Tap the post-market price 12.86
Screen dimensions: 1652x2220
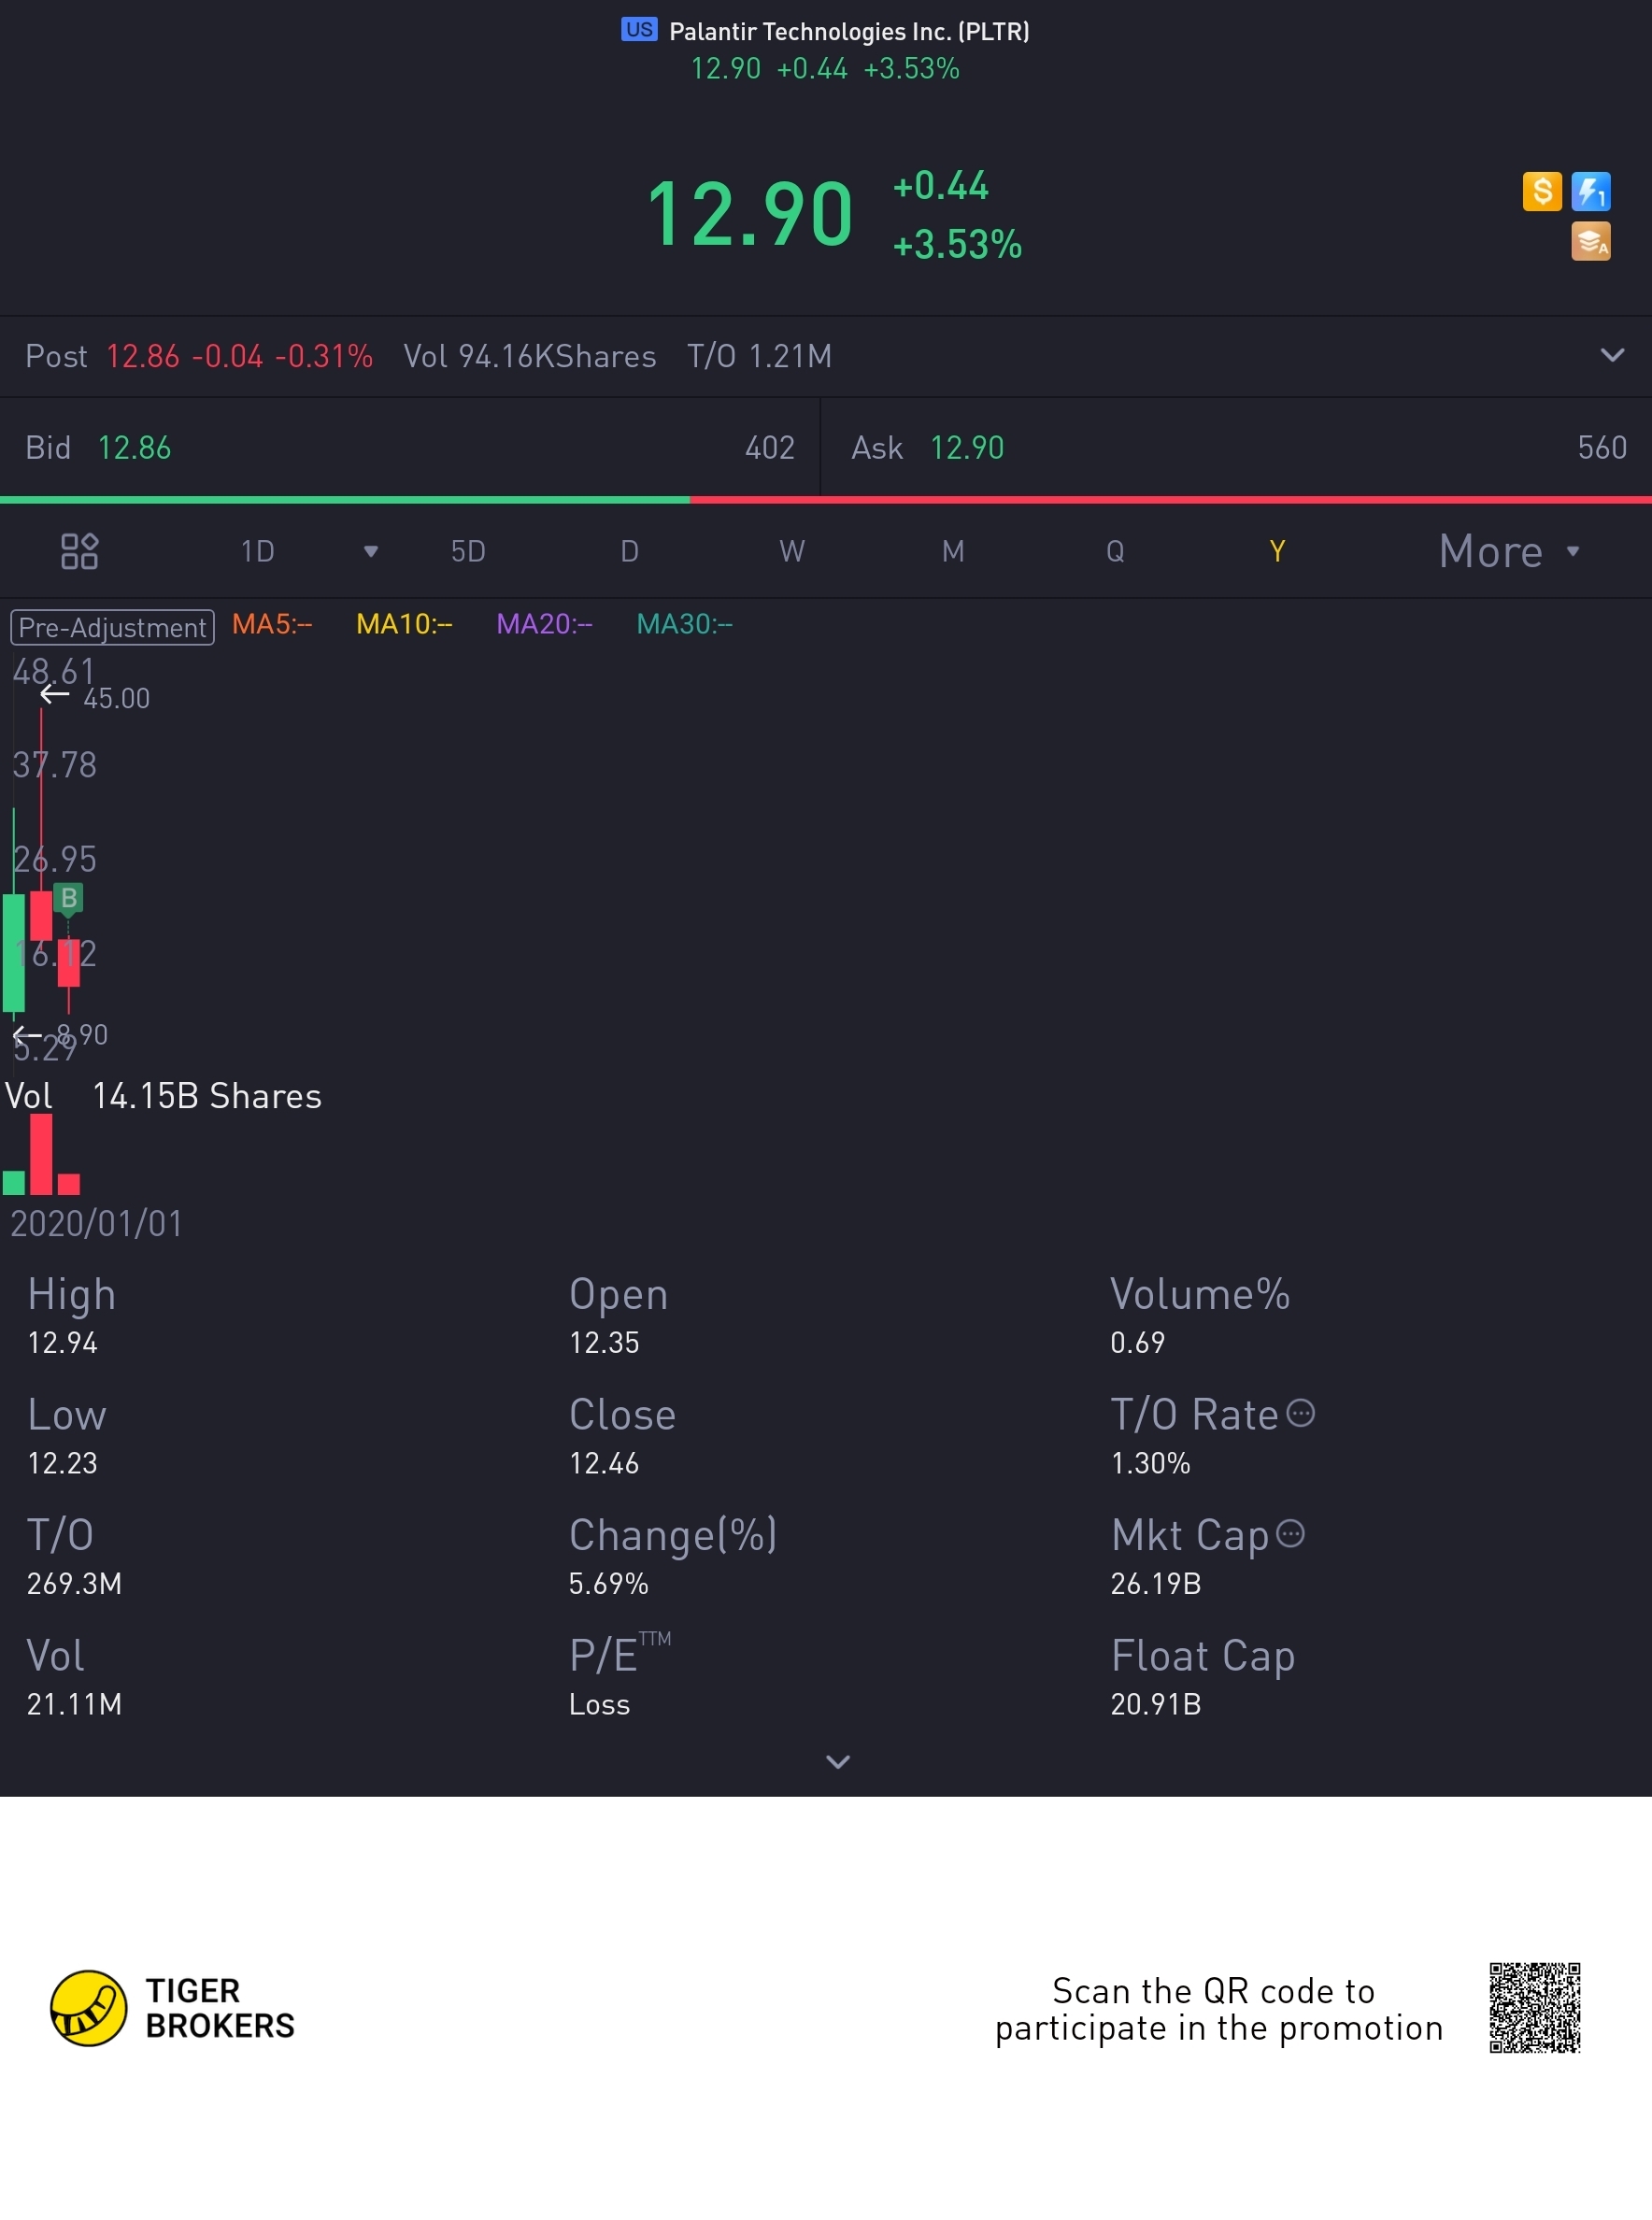(x=143, y=356)
